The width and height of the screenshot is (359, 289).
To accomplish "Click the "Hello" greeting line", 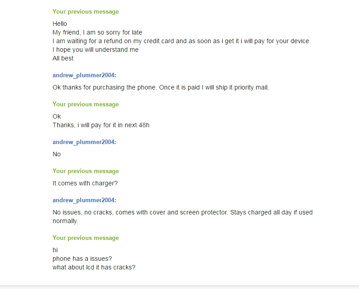I will (x=60, y=24).
